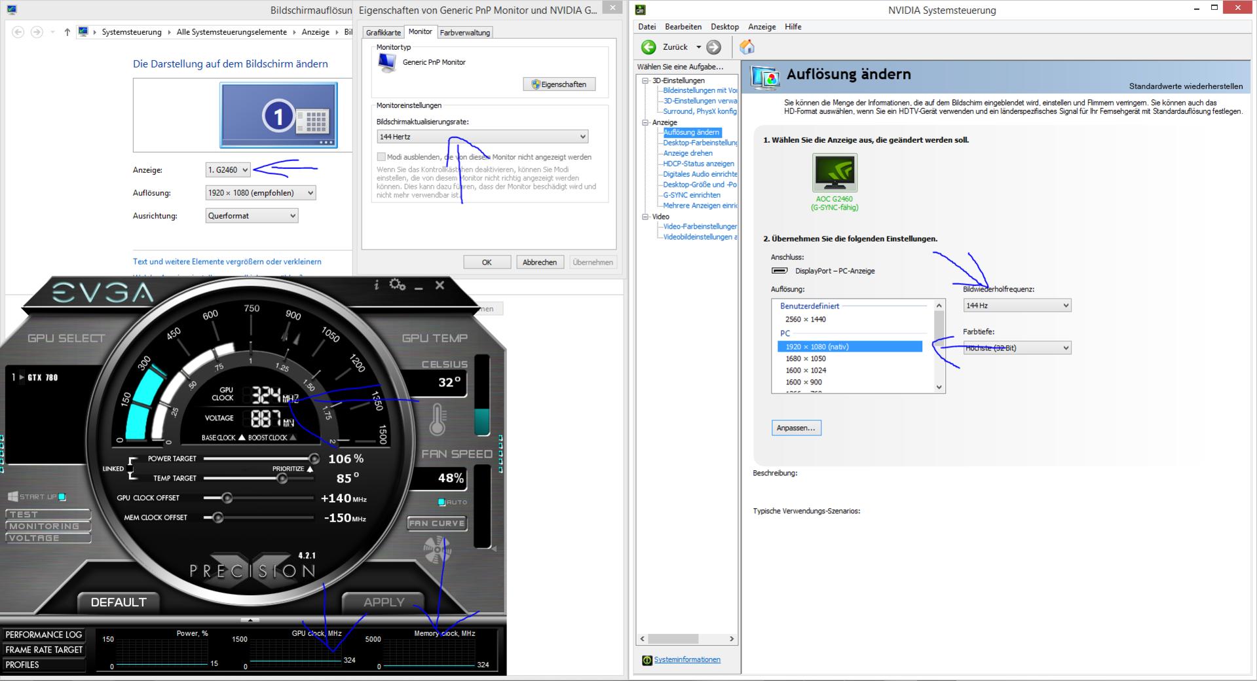Click the monitor 1 preview thumbnail
Viewport: 1257px width, 681px height.
[x=278, y=115]
